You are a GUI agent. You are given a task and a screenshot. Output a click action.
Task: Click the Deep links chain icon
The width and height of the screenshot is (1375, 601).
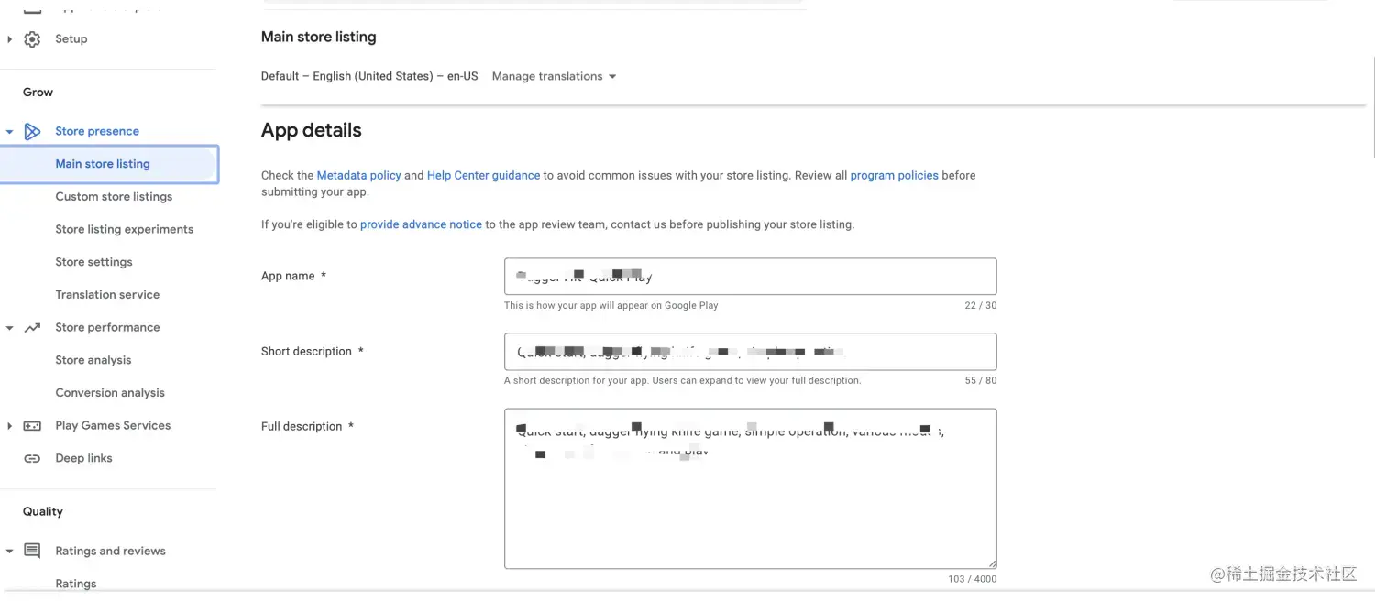32,458
